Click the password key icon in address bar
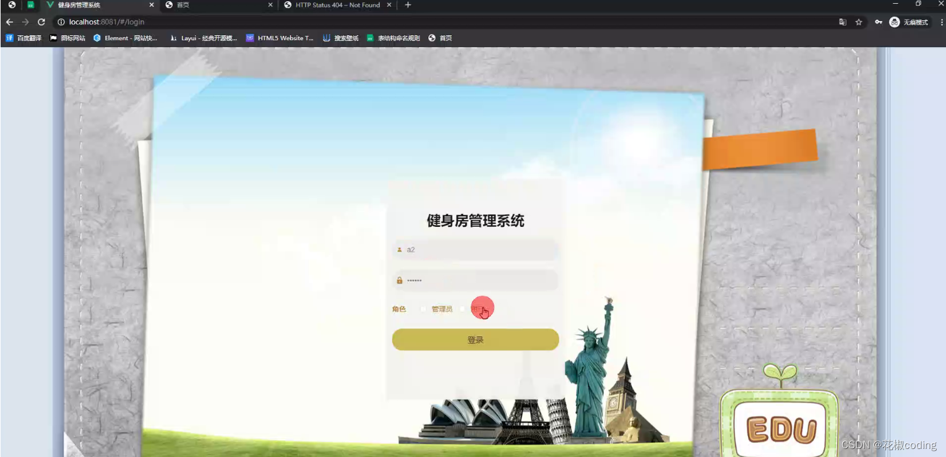This screenshot has width=946, height=457. pyautogui.click(x=878, y=22)
